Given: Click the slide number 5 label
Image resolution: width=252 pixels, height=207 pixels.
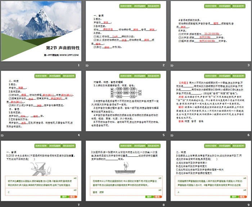Looking at the screenshot, I should [163, 135].
